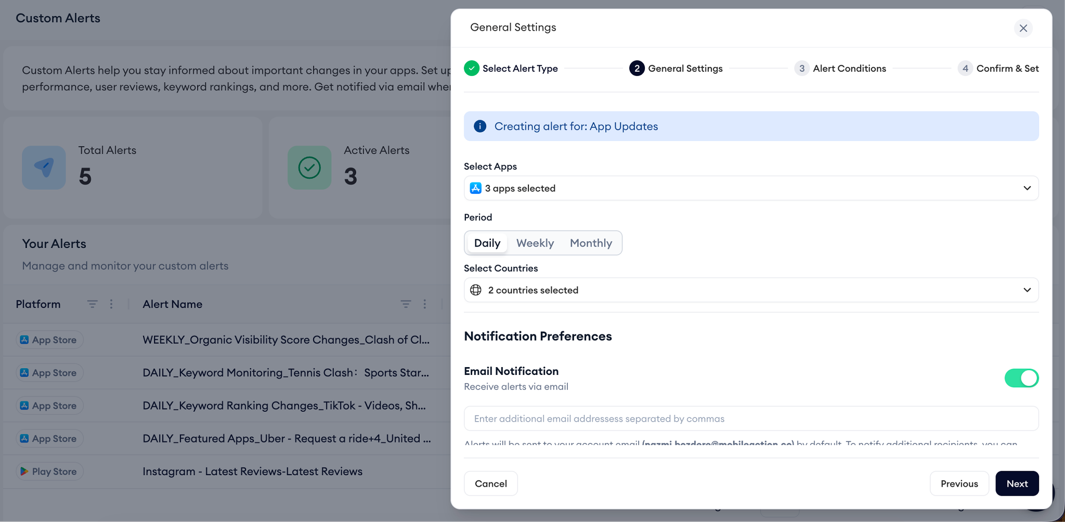Close the General Settings dialog
This screenshot has height=522, width=1065.
[1023, 28]
